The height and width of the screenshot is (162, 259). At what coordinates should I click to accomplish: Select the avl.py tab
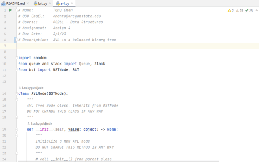(65, 3)
